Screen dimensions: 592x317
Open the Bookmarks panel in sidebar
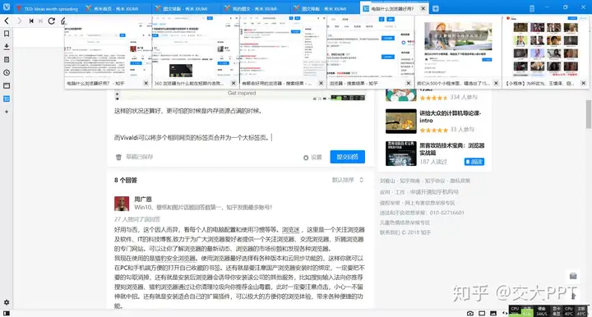point(7,34)
